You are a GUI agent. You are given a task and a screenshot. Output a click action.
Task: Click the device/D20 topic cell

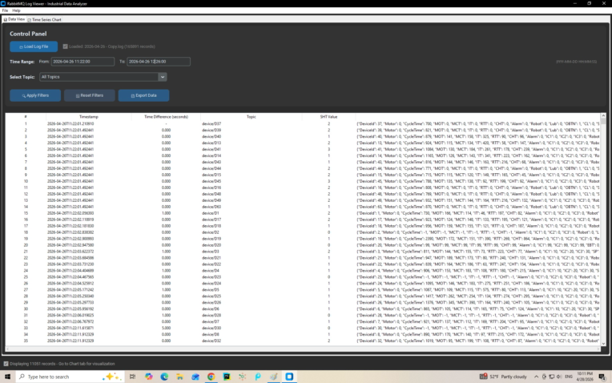tap(211, 245)
